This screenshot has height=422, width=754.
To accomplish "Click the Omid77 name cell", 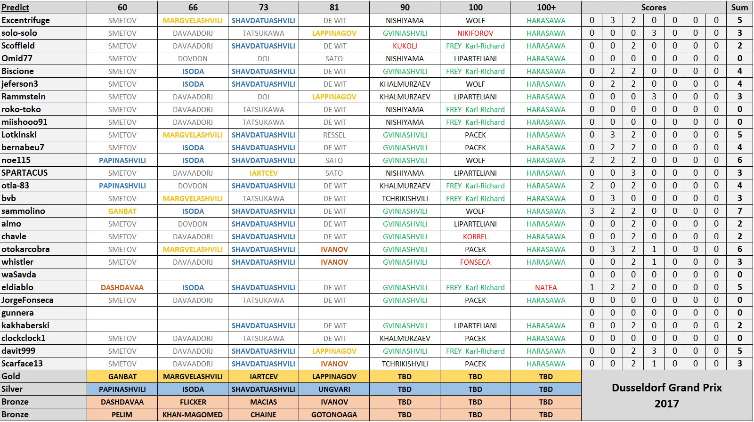I will tap(43, 58).
